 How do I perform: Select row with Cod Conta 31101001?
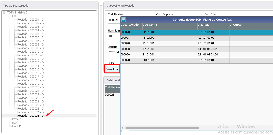click(x=197, y=49)
